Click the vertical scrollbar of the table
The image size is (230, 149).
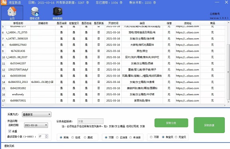tap(228, 72)
